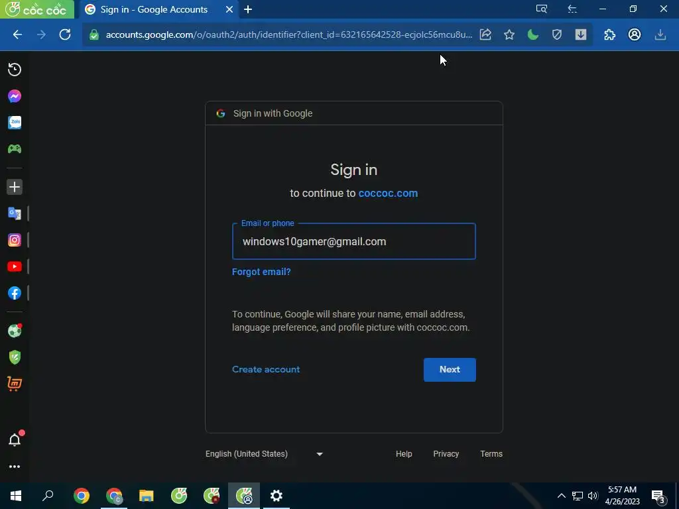Open the sidebar three-dots menu
This screenshot has width=679, height=509.
(15, 467)
